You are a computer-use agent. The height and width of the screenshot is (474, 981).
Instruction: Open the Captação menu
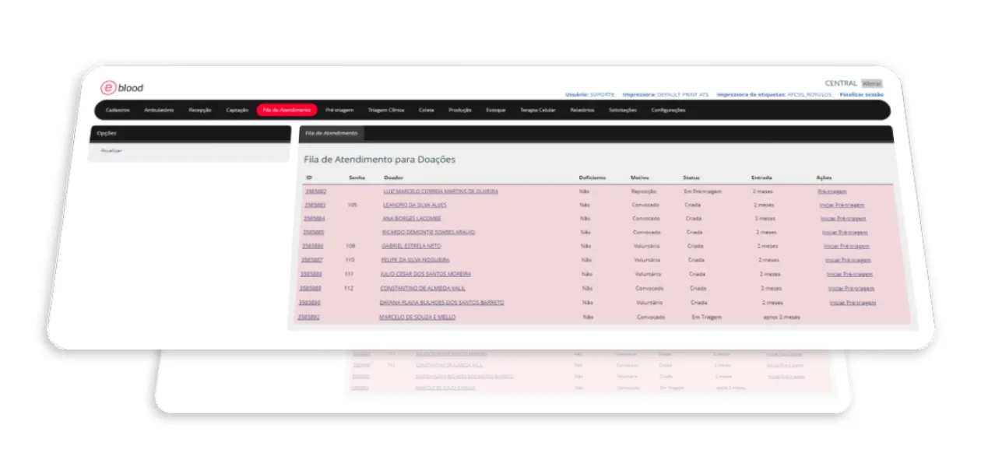pyautogui.click(x=238, y=110)
